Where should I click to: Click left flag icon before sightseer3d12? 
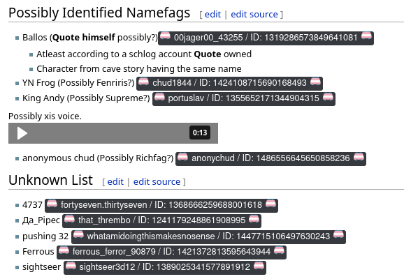[x=71, y=266]
